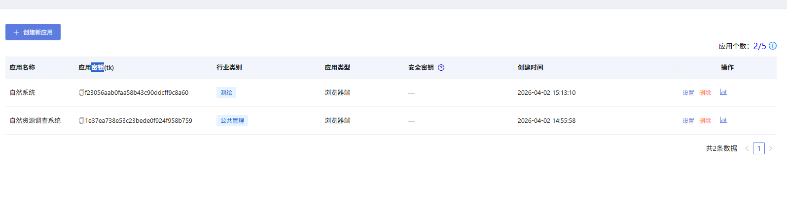Screen dimensions: 787x199
Task: Click the key text starting with 1e37ea
Action: coord(139,121)
